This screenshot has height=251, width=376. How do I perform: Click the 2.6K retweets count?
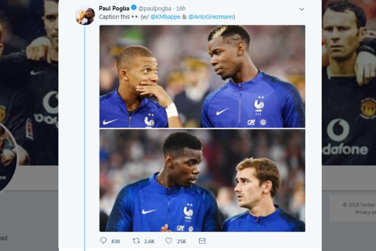[149, 241]
